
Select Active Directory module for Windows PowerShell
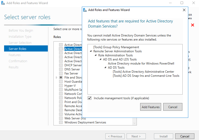[x=141, y=63]
